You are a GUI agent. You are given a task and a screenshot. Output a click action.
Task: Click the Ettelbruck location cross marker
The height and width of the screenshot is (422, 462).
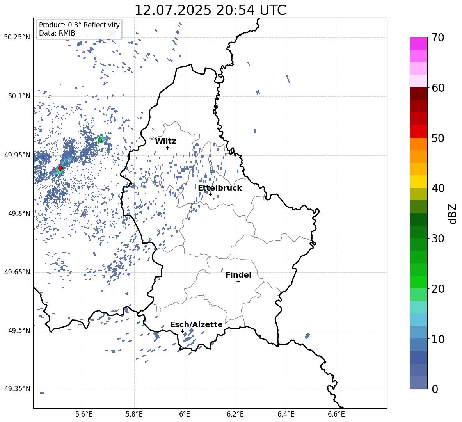(210, 194)
